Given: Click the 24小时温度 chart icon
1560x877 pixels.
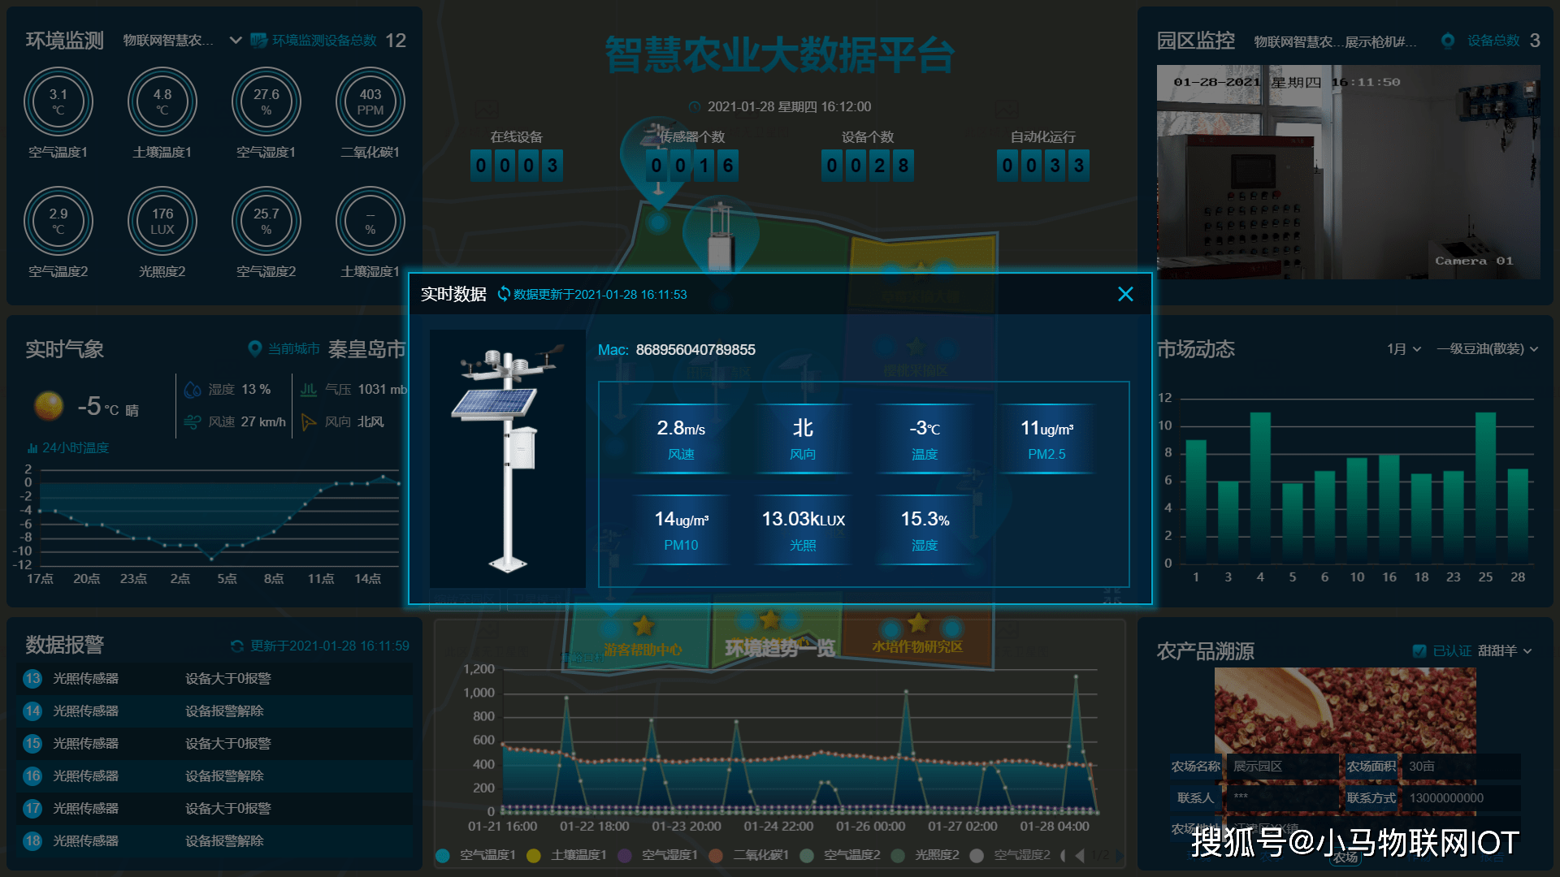Looking at the screenshot, I should point(32,448).
